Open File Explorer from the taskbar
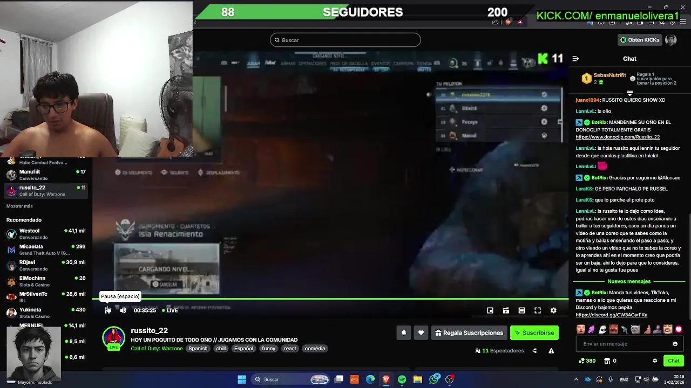This screenshot has height=388, width=691. click(x=418, y=379)
